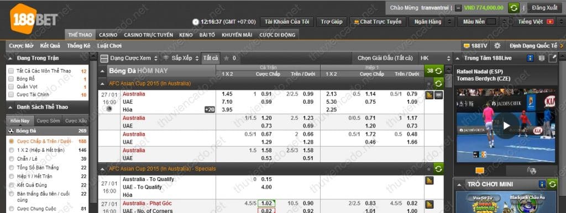Hide balance with the minus button
The height and width of the screenshot is (213, 566).
click(458, 8)
